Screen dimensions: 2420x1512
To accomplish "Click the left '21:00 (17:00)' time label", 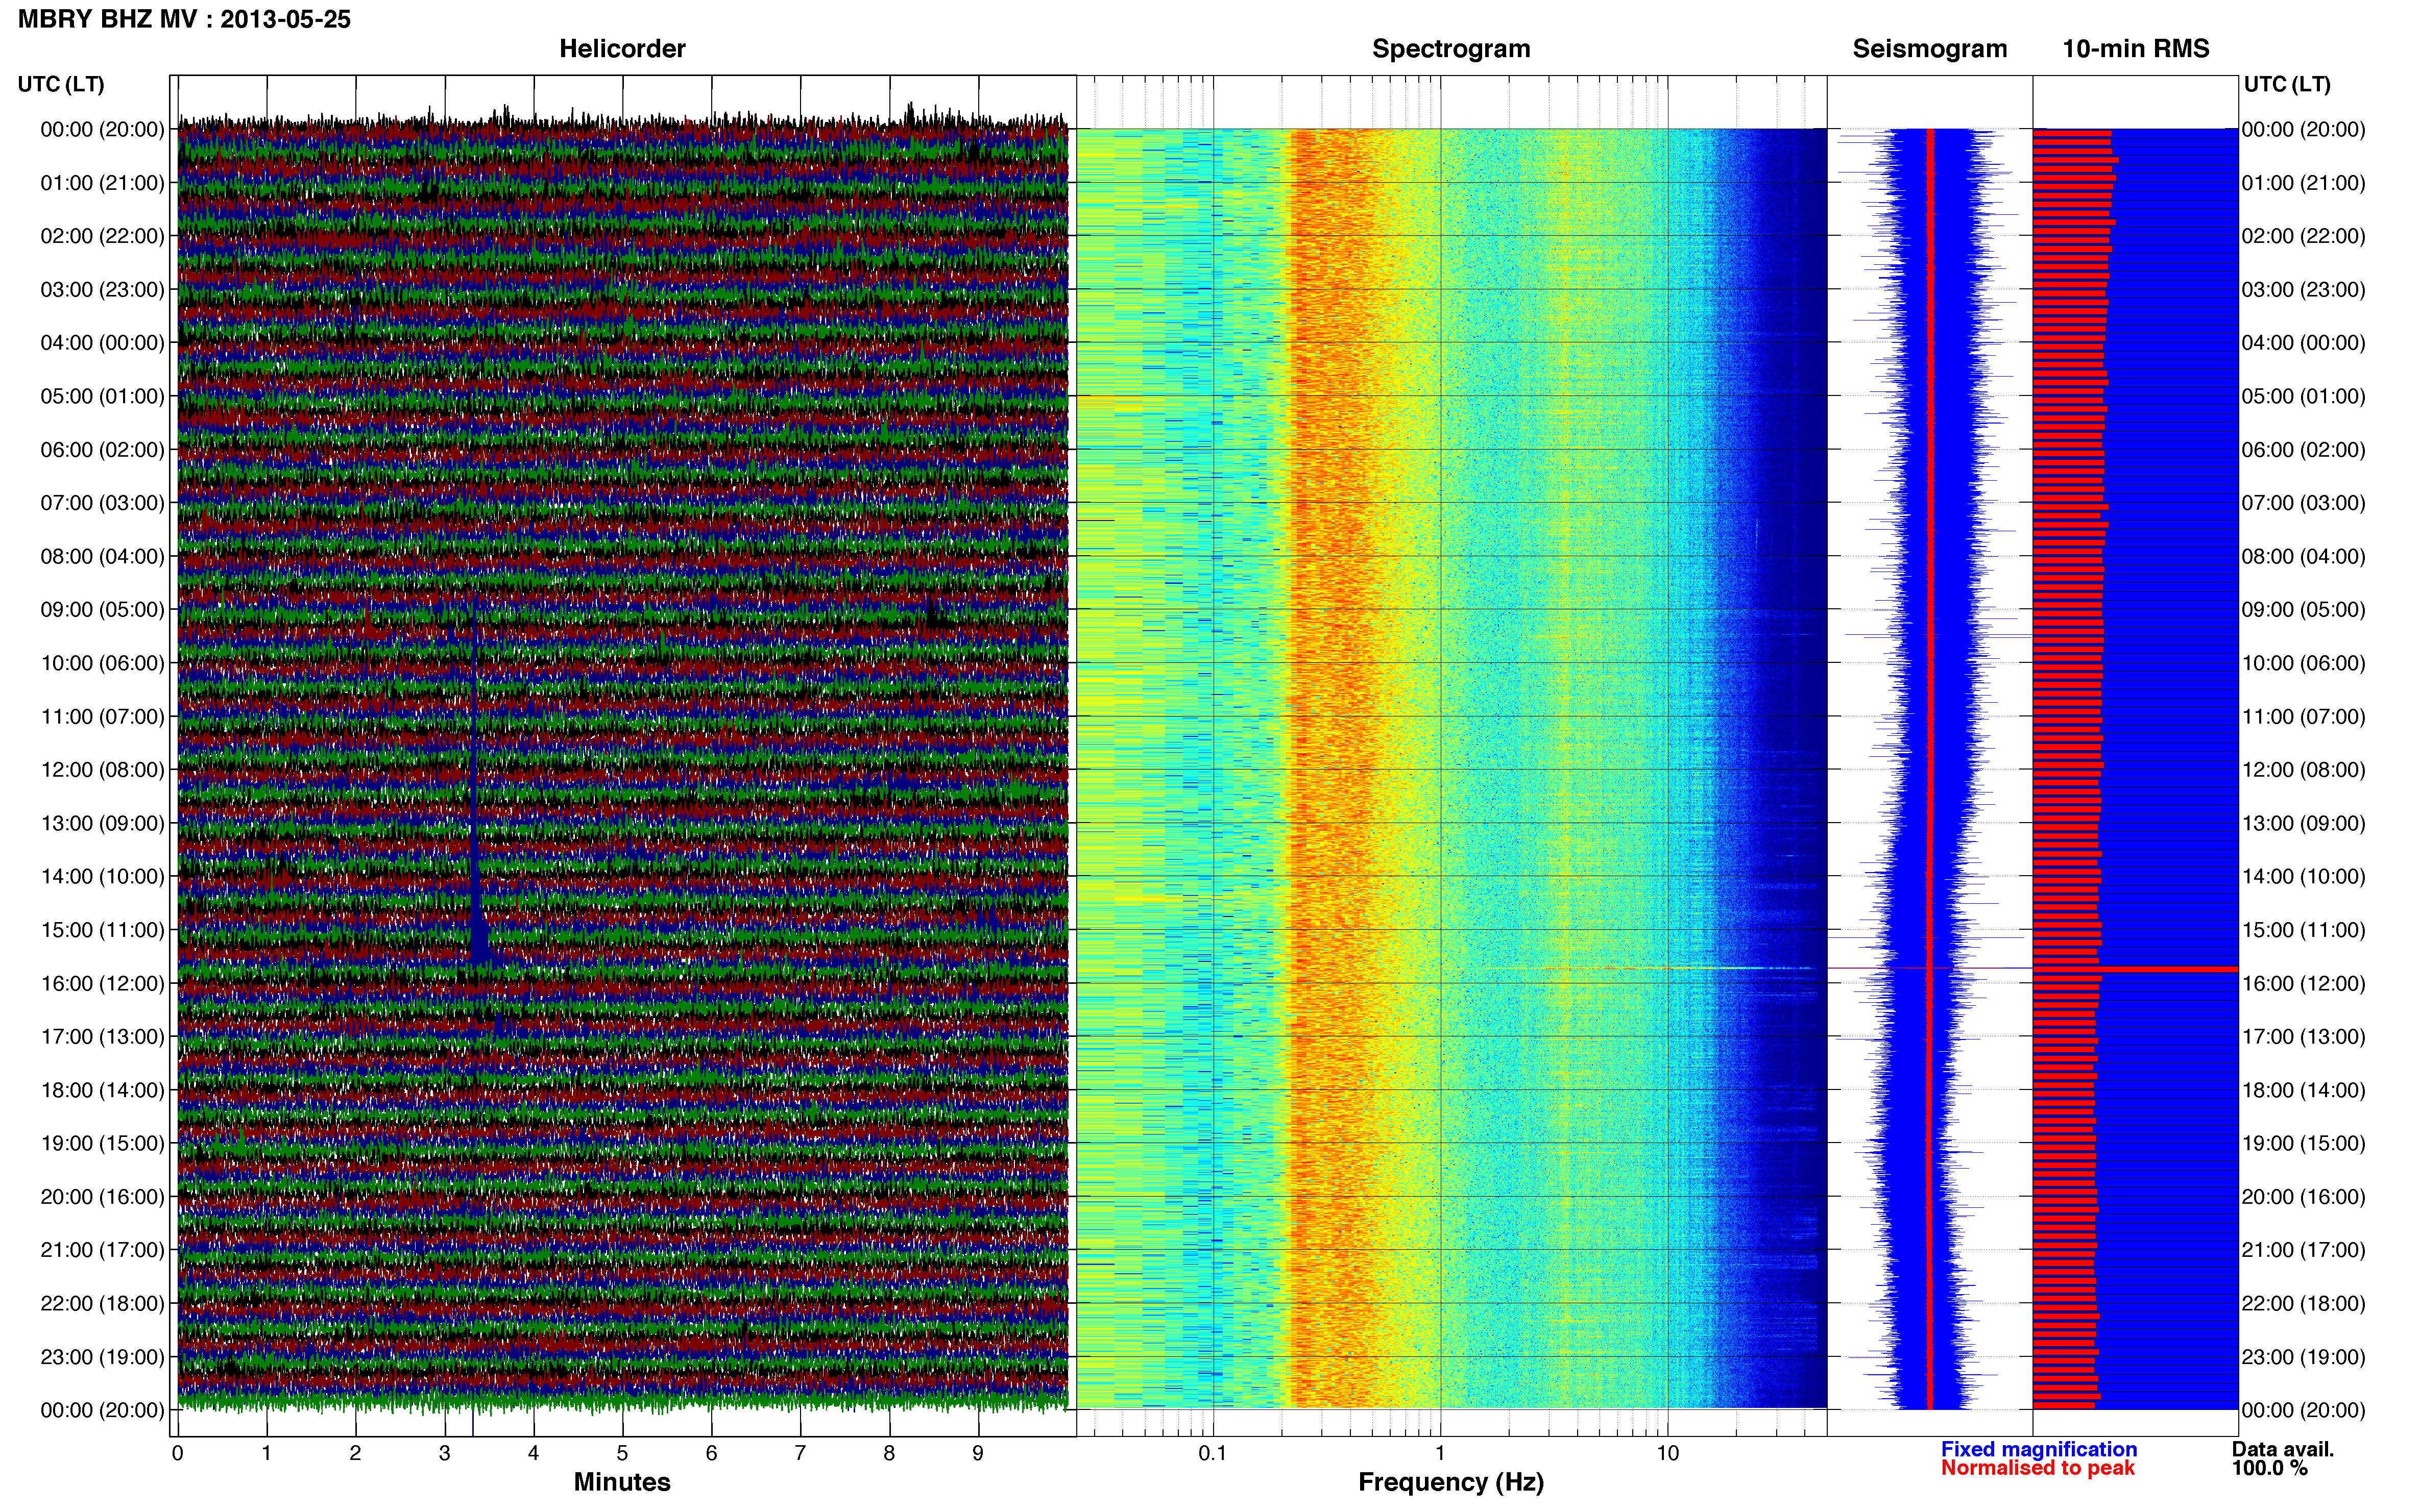I will (102, 1250).
